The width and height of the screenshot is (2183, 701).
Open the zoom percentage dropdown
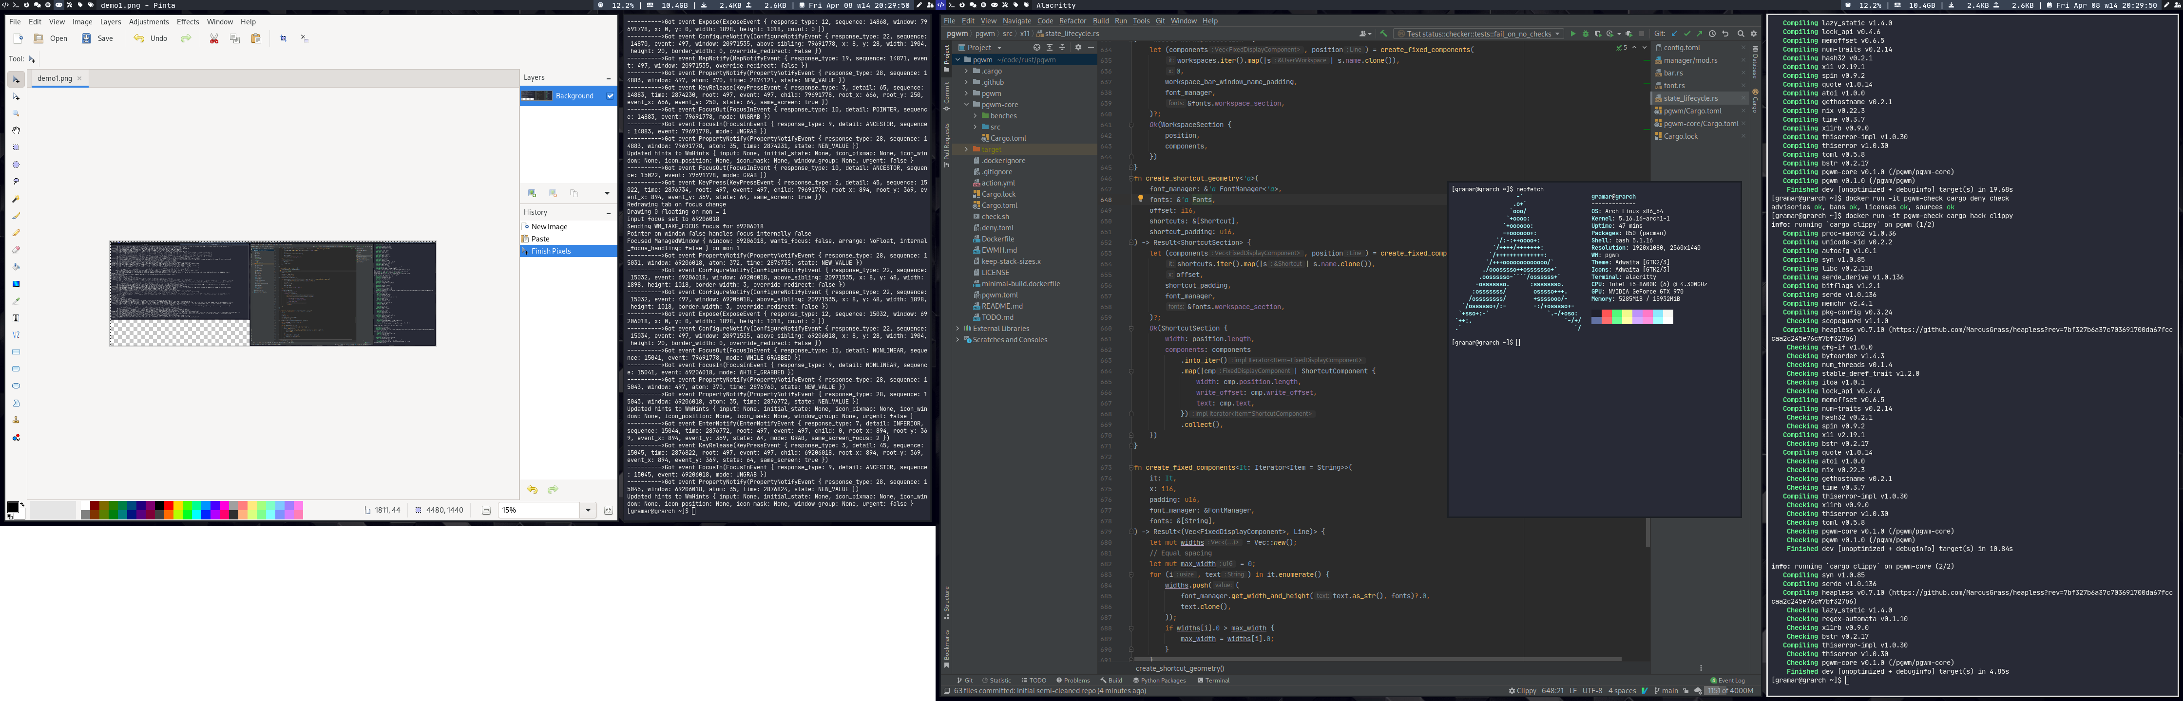(588, 510)
